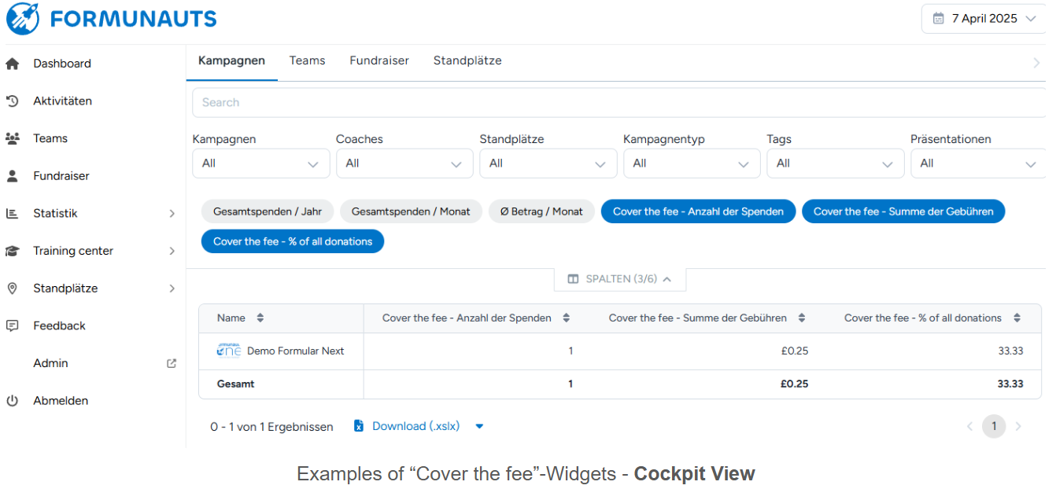Switch to the Fundraiser tab
The height and width of the screenshot is (489, 1056).
(x=379, y=61)
